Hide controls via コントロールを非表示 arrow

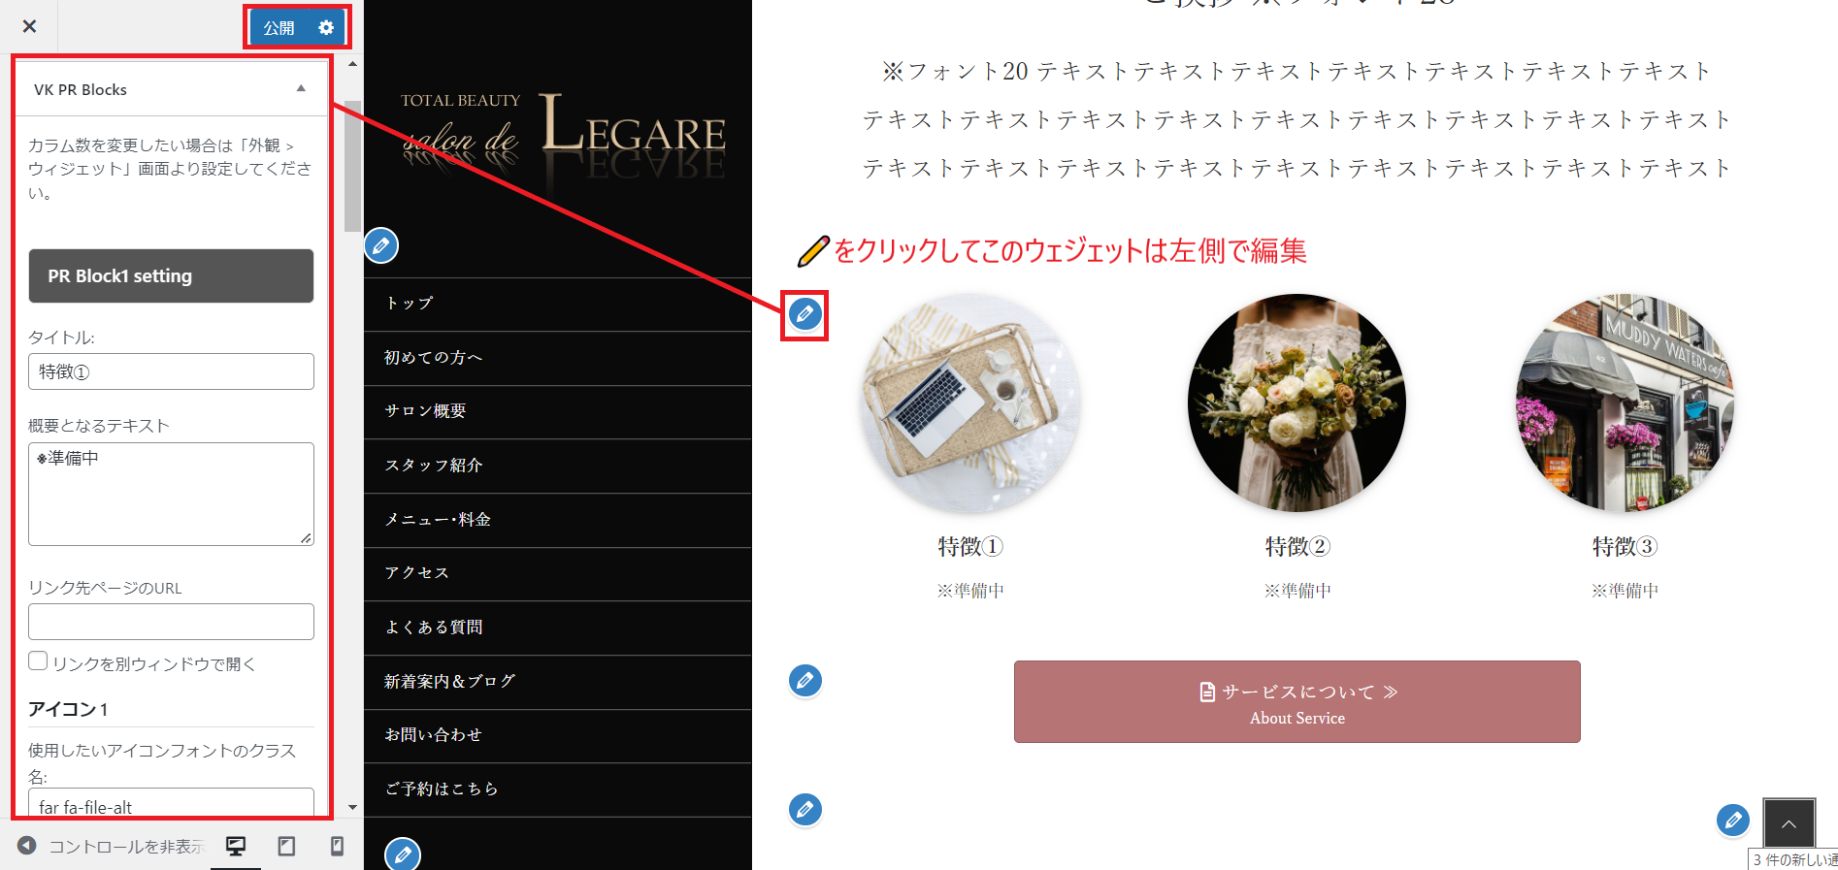click(x=27, y=846)
